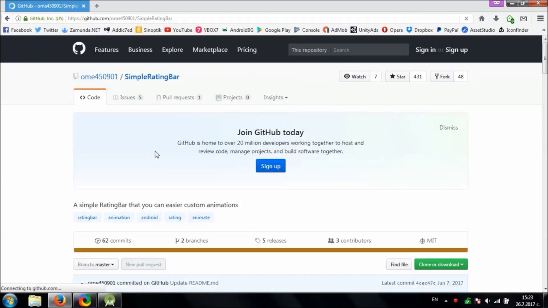Screen dimensions: 548x308
Task: Click the volume icon in system tray
Action: tap(487, 301)
